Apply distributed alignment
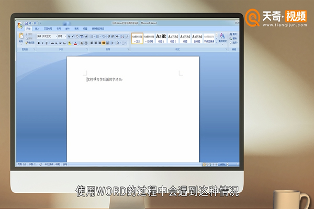Viewport: 314px width, 209px height. (107, 43)
